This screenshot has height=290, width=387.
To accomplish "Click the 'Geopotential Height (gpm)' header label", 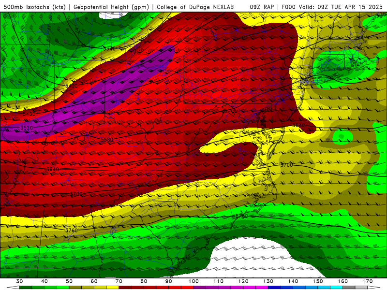I will pos(111,7).
